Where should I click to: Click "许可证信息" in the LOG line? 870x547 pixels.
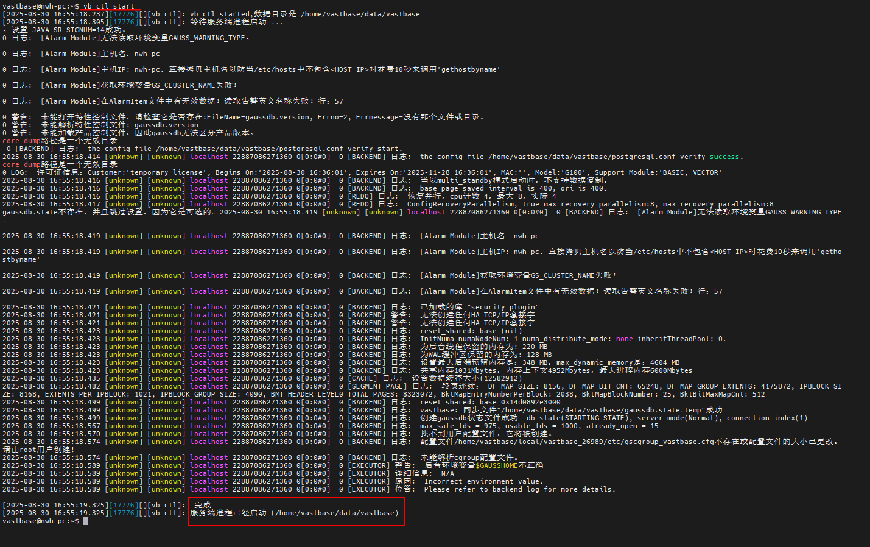point(58,172)
